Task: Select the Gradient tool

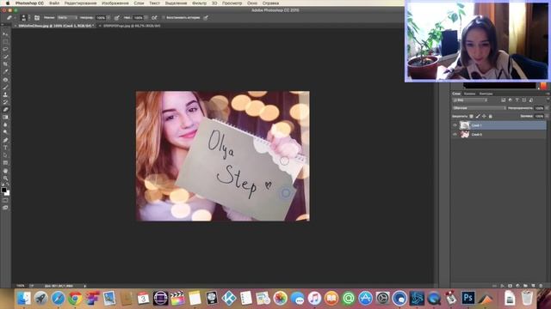Action: pos(5,118)
